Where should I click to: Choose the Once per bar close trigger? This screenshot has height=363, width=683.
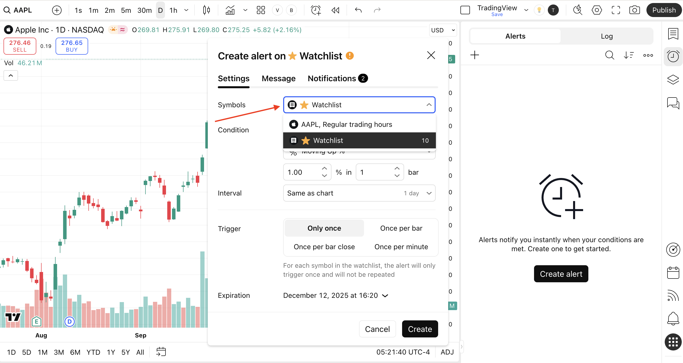[324, 247]
